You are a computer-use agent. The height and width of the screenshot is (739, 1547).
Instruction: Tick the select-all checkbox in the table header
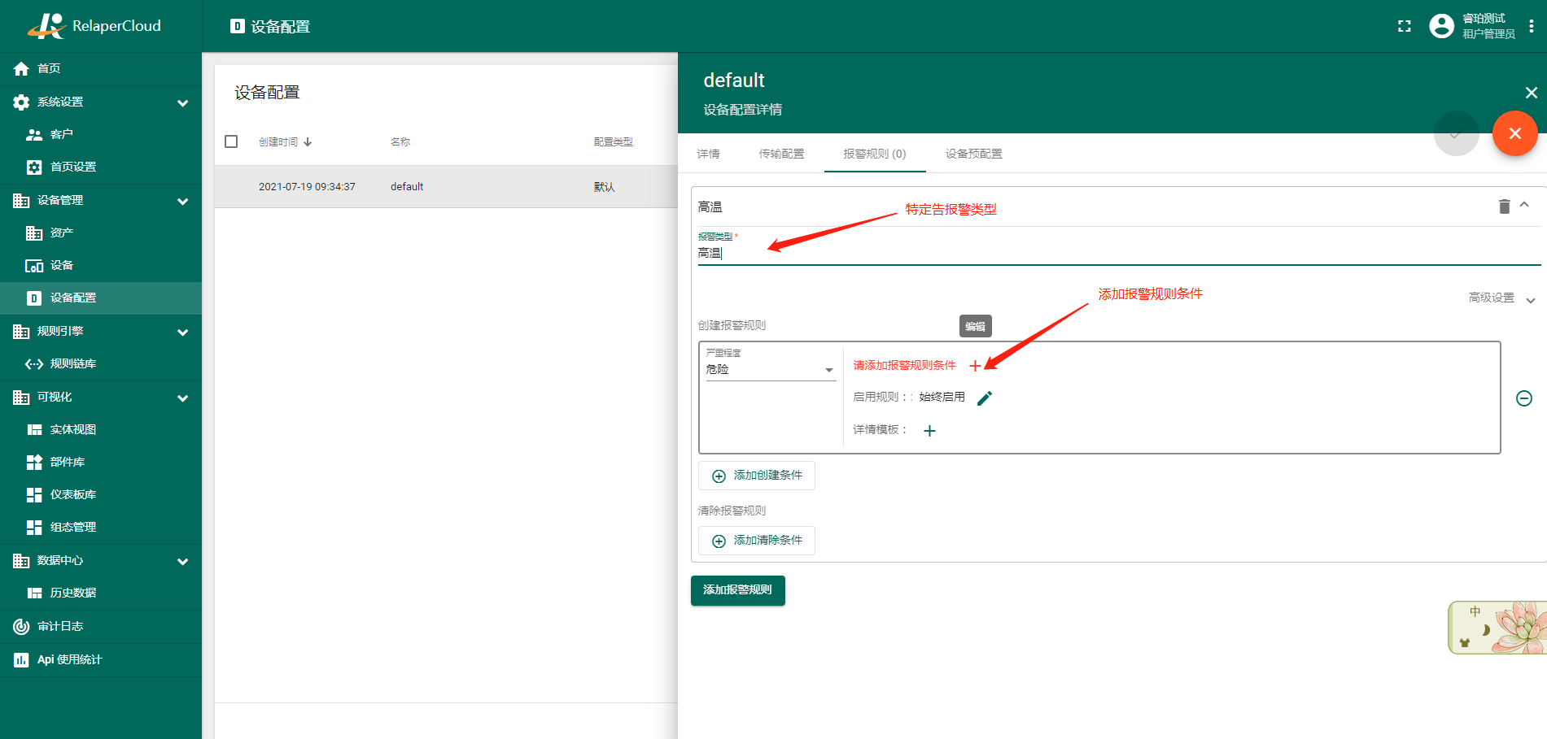[x=231, y=141]
